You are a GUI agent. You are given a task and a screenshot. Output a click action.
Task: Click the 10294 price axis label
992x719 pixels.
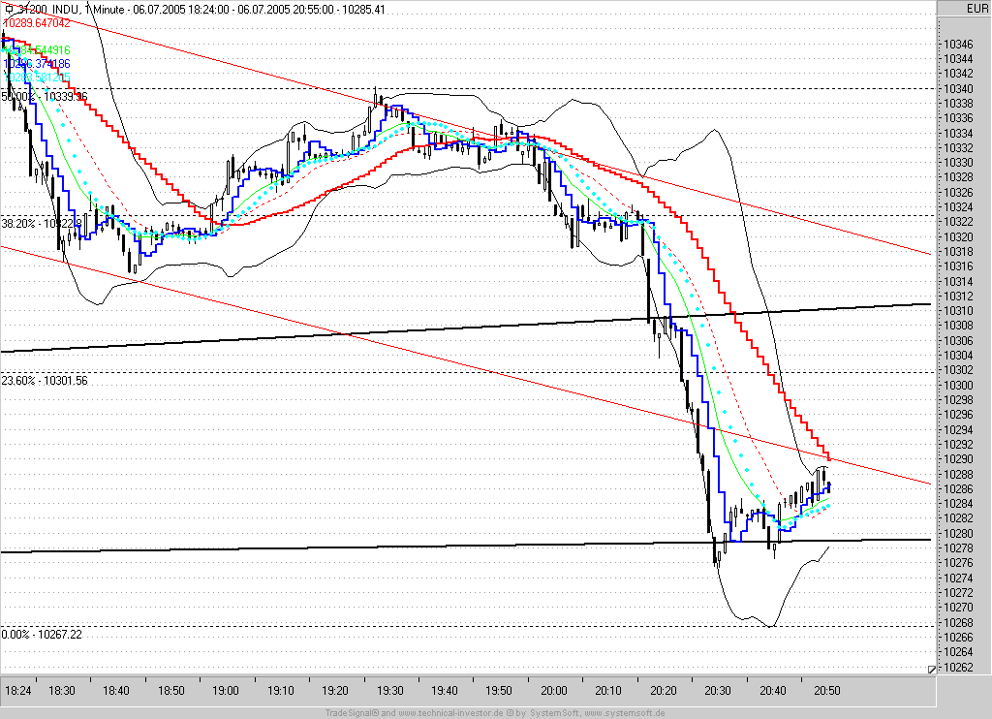958,429
